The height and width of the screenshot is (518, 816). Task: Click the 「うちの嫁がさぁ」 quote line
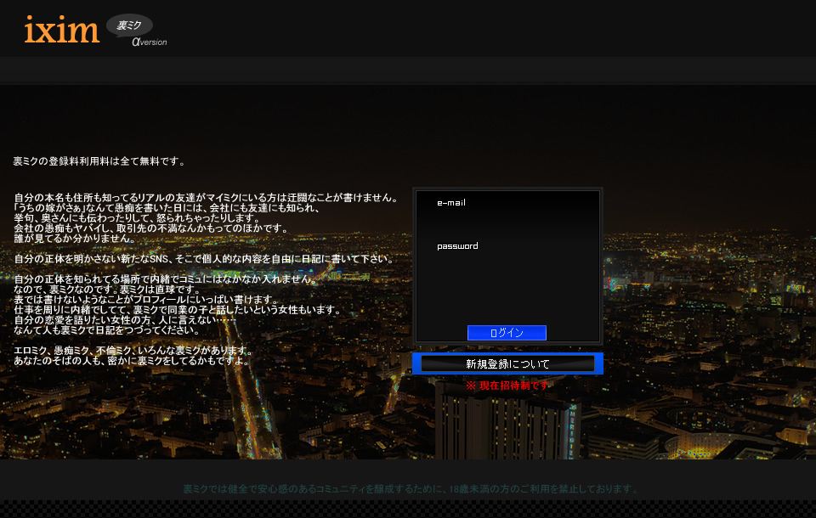pos(167,208)
